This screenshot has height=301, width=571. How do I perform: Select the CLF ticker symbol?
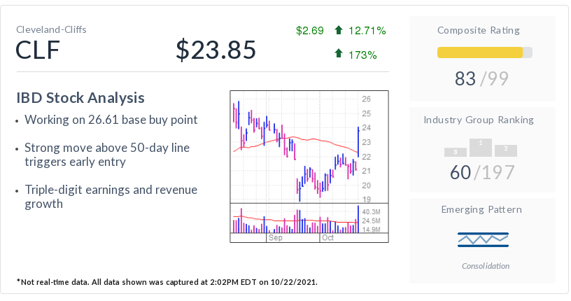point(38,50)
